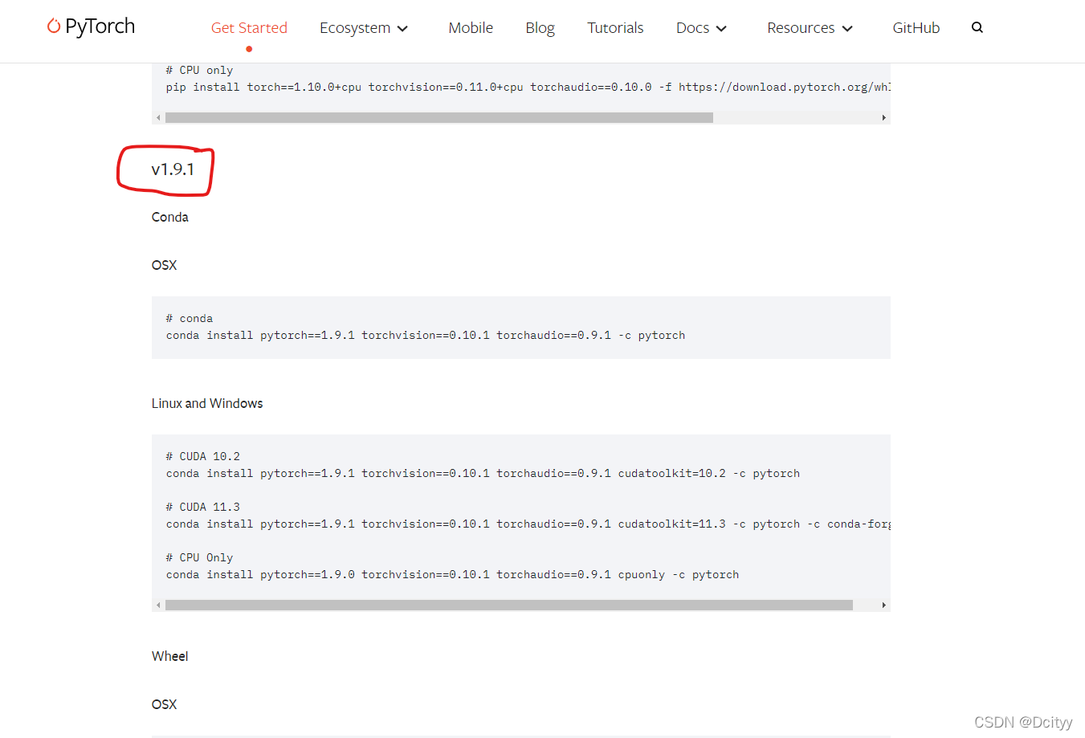Open the Get Started page
This screenshot has height=738, width=1085.
tap(249, 27)
